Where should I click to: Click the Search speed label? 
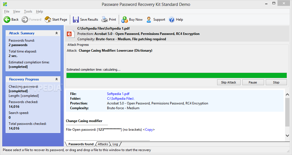coord(19,113)
